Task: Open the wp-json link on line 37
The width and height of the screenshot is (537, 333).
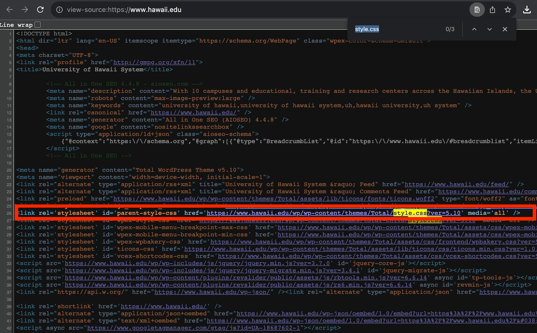Action: click(x=212, y=292)
